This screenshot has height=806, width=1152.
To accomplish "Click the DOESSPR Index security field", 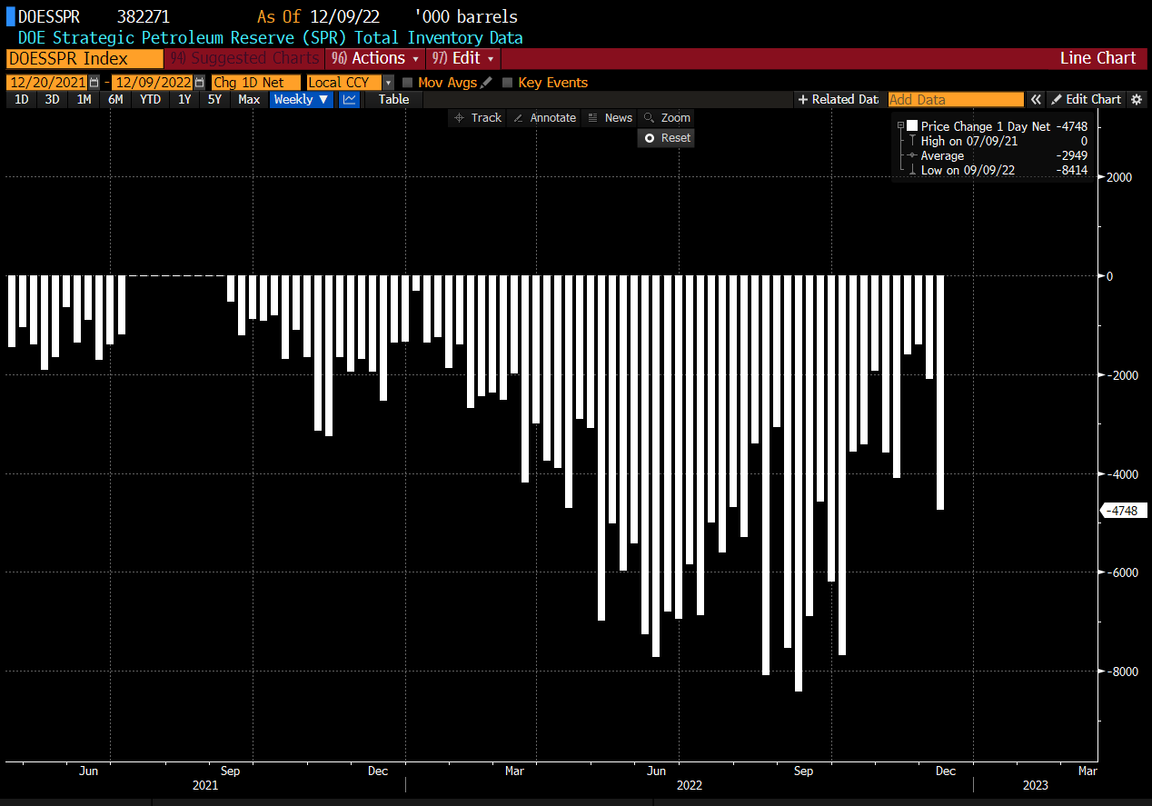I will coord(84,58).
